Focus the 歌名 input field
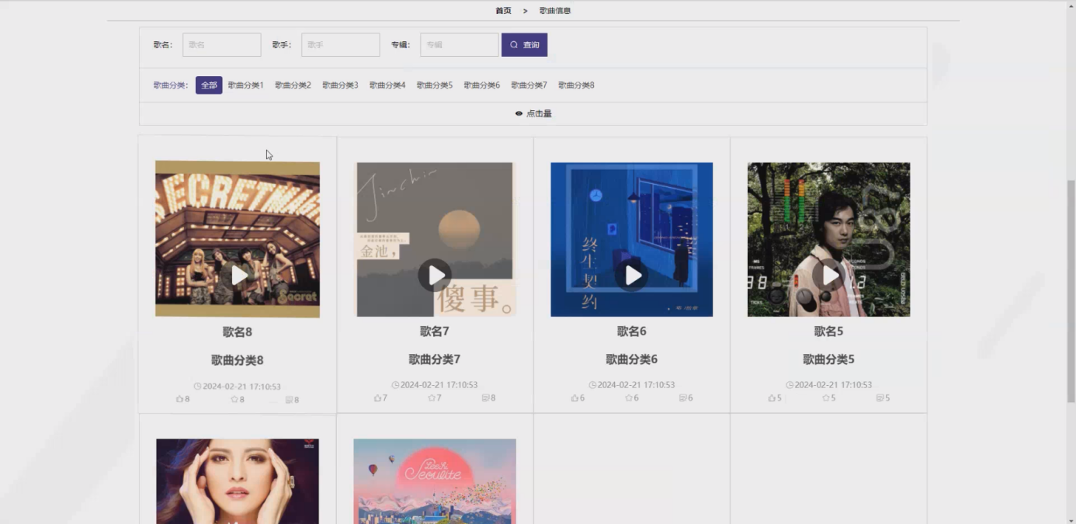The width and height of the screenshot is (1076, 524). point(222,44)
